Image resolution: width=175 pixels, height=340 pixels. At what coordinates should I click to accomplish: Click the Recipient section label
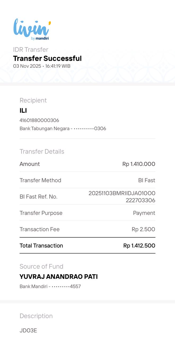click(33, 100)
